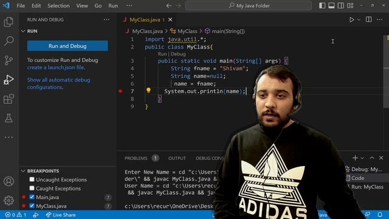Click the Debug CodeLens above main

[178, 54]
